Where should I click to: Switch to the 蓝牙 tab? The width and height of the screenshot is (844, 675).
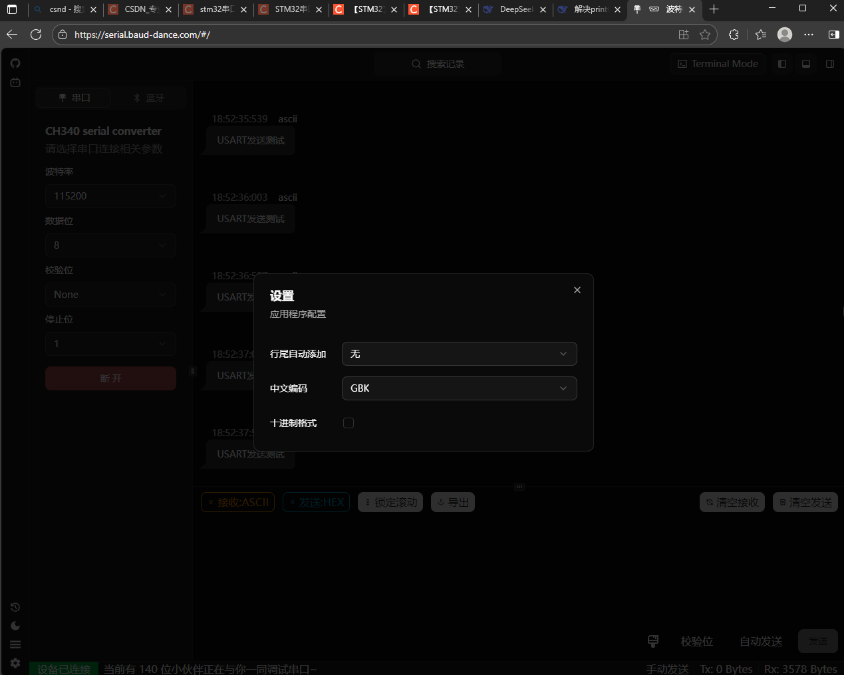tap(149, 98)
